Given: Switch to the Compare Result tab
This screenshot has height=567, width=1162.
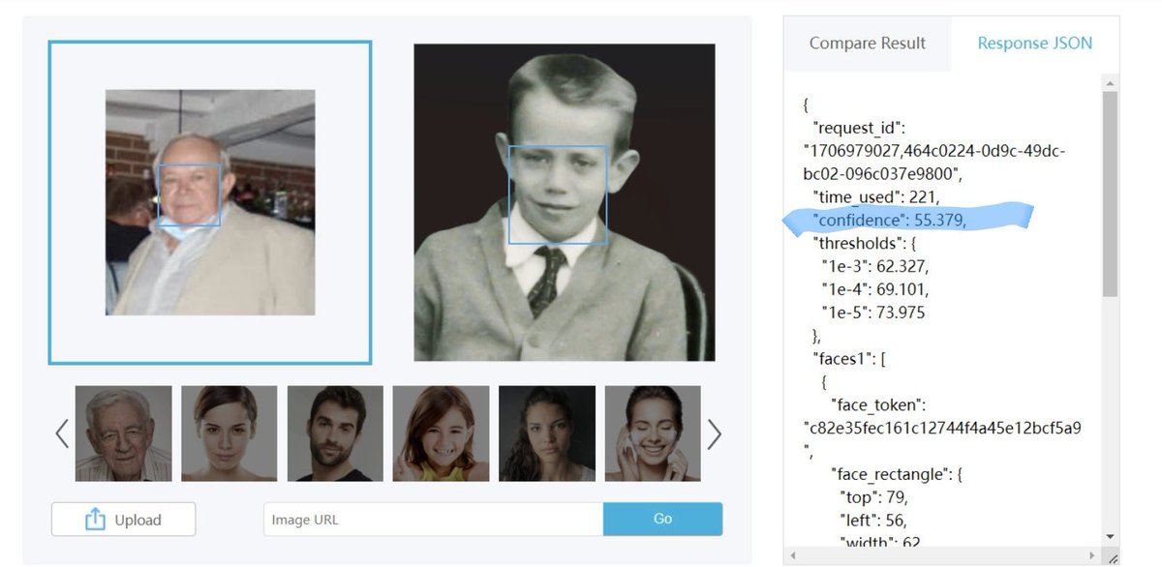Looking at the screenshot, I should tap(867, 44).
